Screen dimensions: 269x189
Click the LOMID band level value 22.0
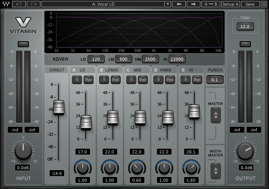pyautogui.click(x=109, y=152)
